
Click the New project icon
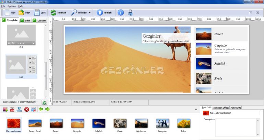[8, 12]
